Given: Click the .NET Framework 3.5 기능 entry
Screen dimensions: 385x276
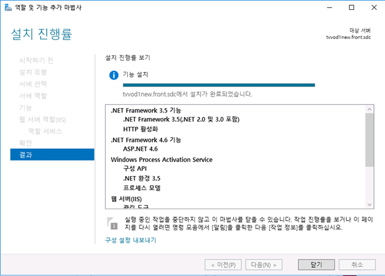Looking at the screenshot, I should tap(146, 111).
